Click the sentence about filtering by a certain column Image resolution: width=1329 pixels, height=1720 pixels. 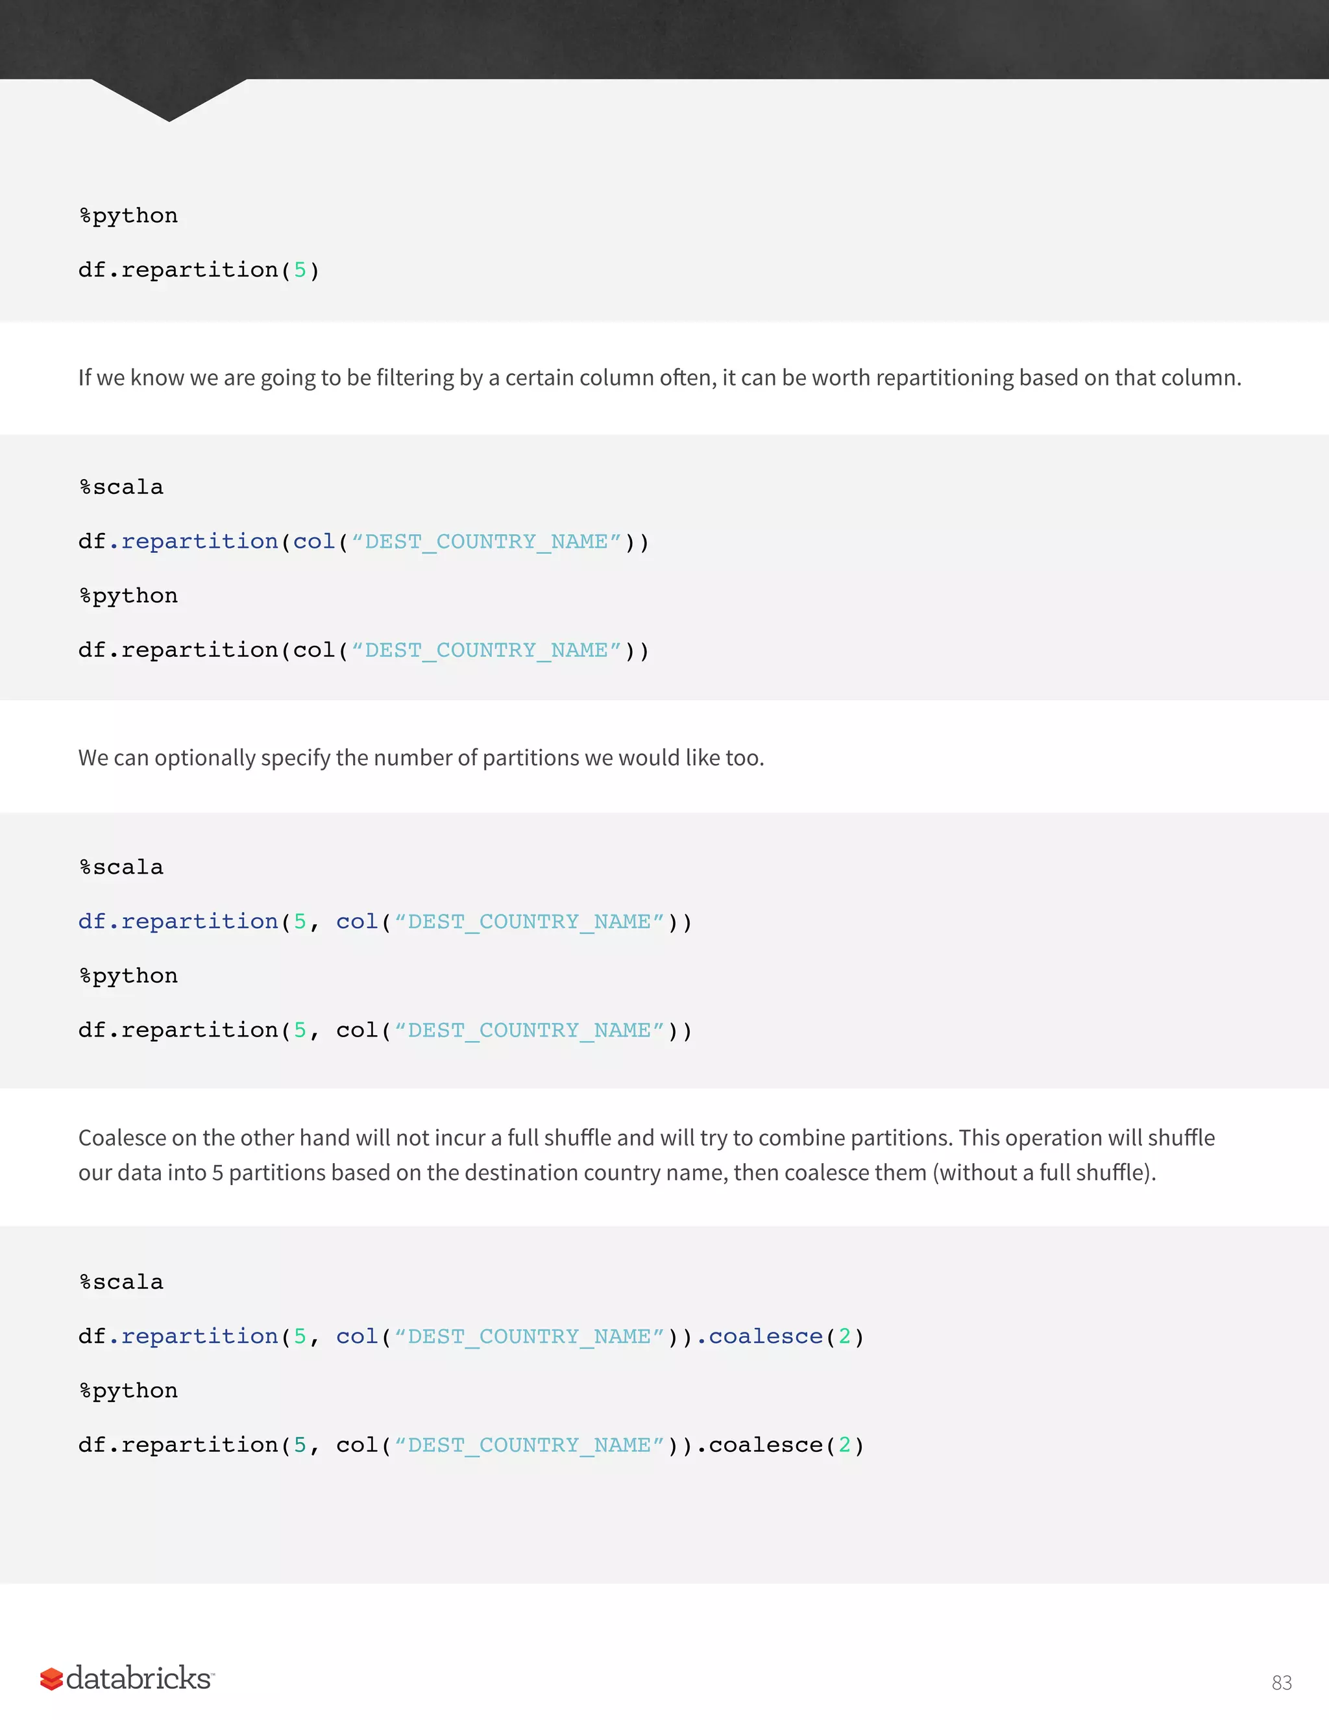659,378
